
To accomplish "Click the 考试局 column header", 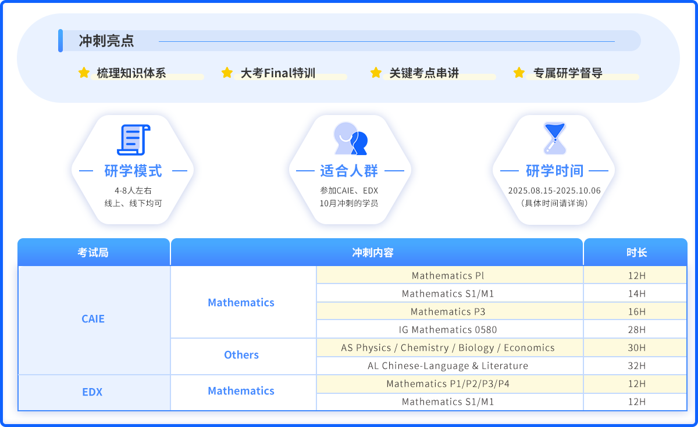I will [x=93, y=253].
